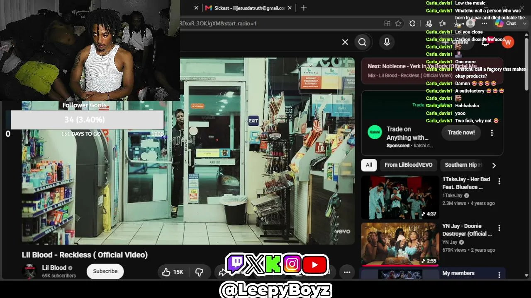
Task: Open Lil Blood channel avatar
Action: click(x=29, y=272)
